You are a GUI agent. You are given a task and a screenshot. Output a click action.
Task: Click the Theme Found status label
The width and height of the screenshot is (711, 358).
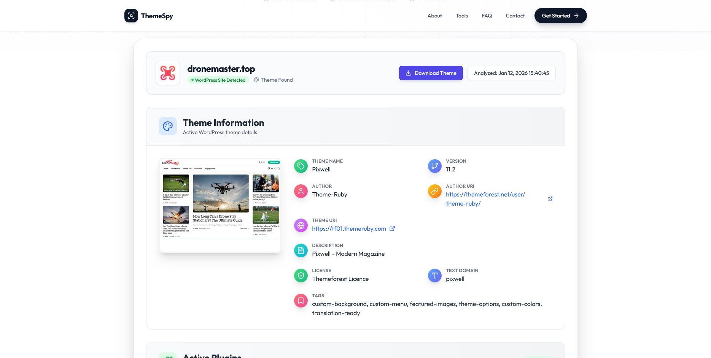click(277, 80)
